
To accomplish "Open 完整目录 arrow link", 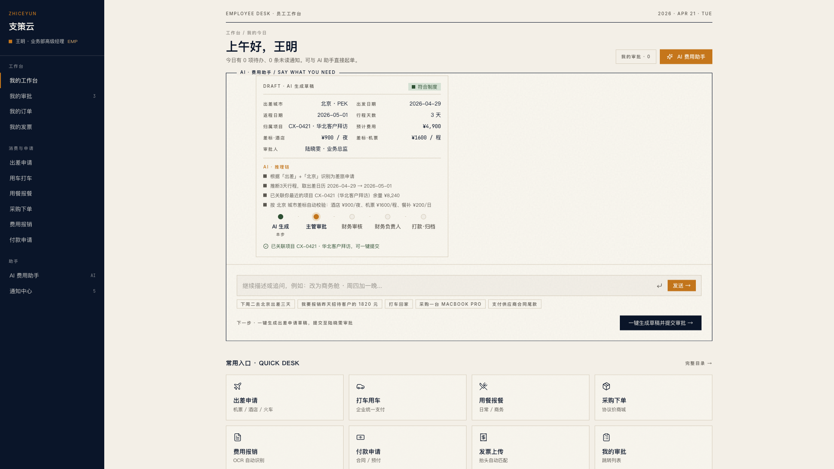I will coord(698,363).
